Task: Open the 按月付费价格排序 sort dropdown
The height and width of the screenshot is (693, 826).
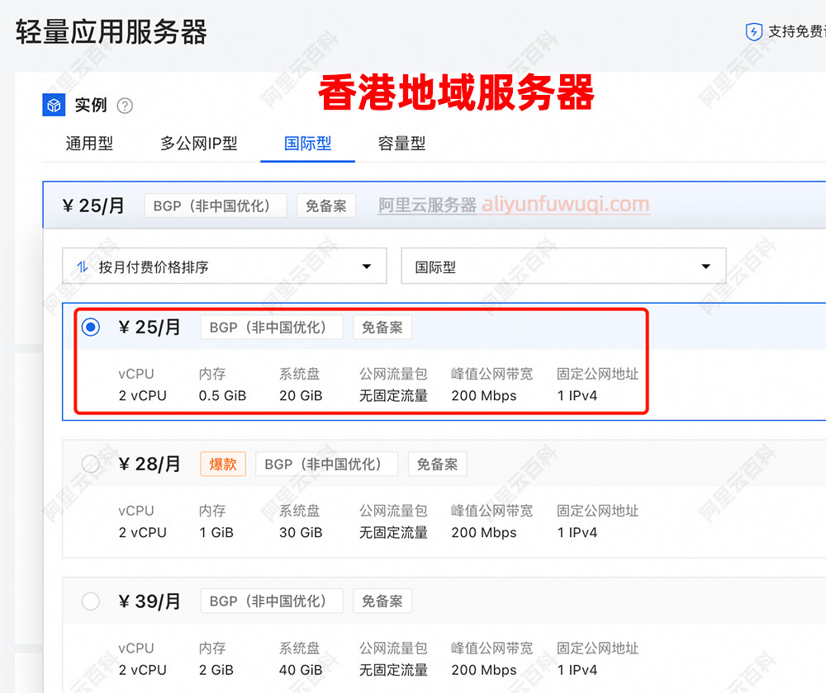Action: pos(225,266)
